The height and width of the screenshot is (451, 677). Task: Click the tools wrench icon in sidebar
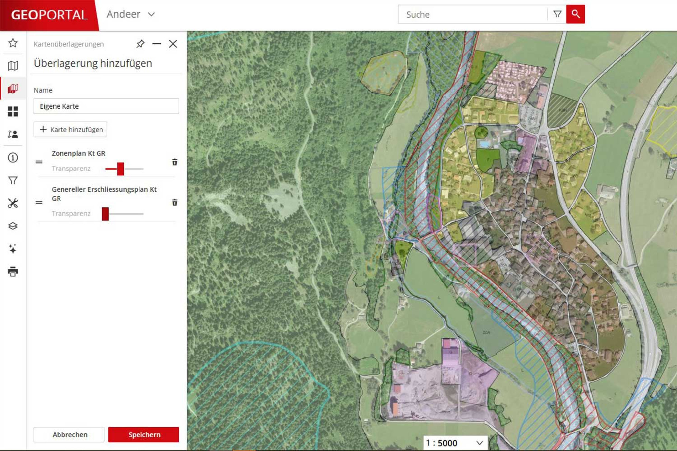point(13,203)
